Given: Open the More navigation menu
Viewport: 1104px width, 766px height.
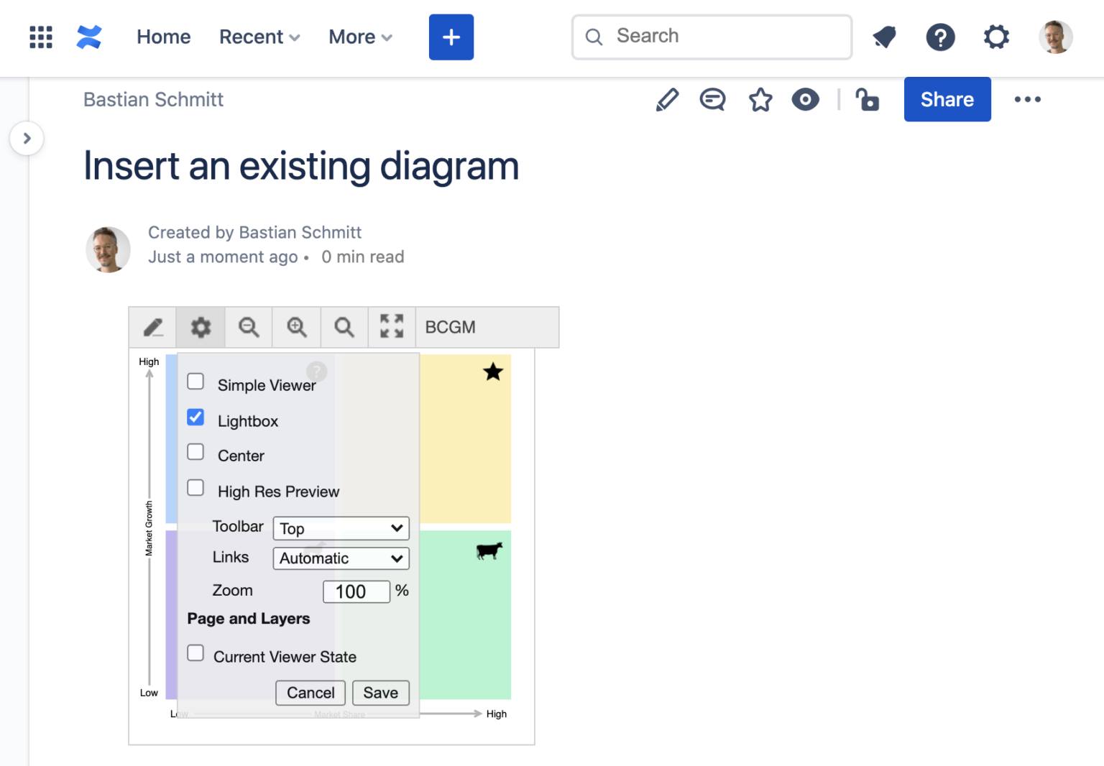Looking at the screenshot, I should click(x=360, y=37).
